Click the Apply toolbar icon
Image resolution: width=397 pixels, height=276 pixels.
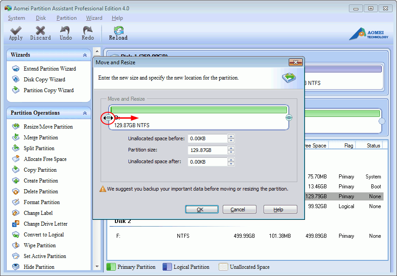click(x=15, y=33)
